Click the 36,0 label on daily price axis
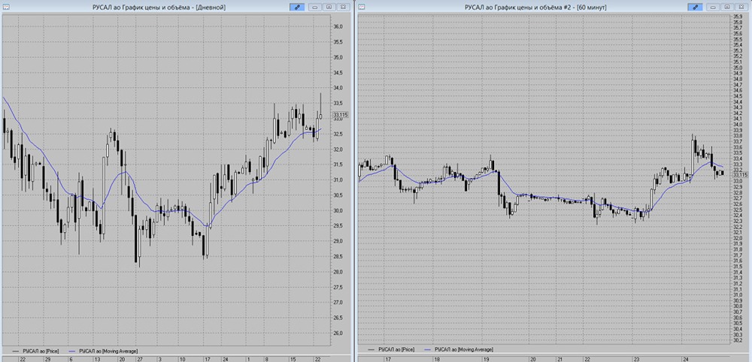Viewport: 752px width, 362px height. pyautogui.click(x=338, y=27)
